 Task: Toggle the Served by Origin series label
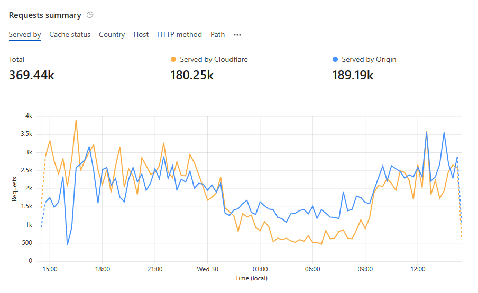pyautogui.click(x=369, y=60)
